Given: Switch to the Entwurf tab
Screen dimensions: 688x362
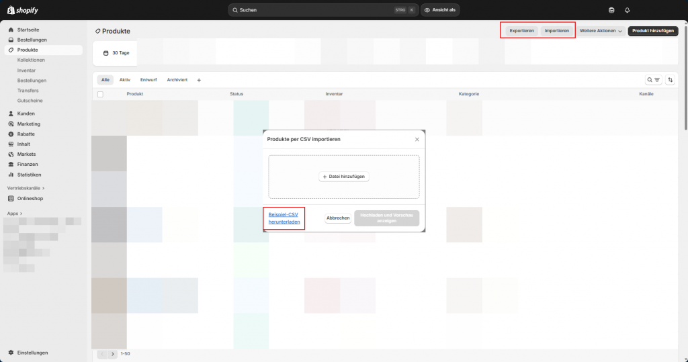Looking at the screenshot, I should (148, 80).
